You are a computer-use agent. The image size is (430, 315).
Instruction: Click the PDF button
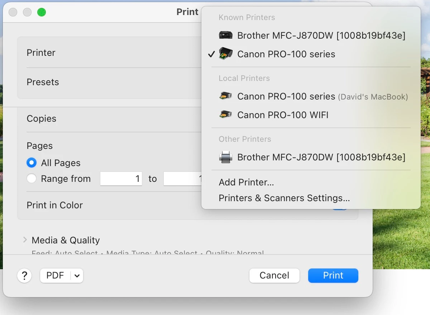[x=55, y=276]
